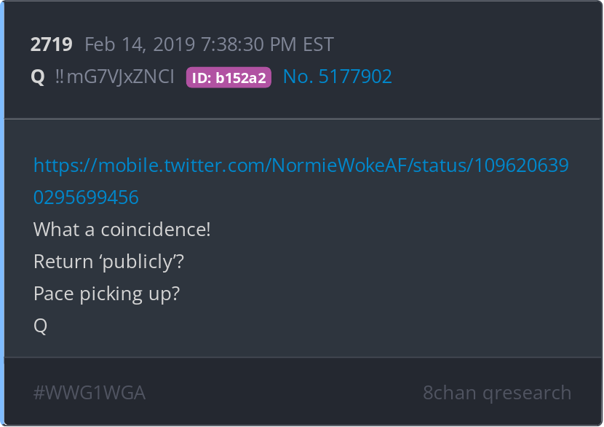Select the line What a coincidence!
The height and width of the screenshot is (427, 604).
pos(122,230)
